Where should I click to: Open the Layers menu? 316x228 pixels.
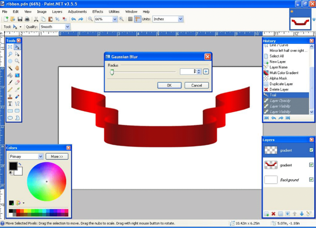click(57, 12)
